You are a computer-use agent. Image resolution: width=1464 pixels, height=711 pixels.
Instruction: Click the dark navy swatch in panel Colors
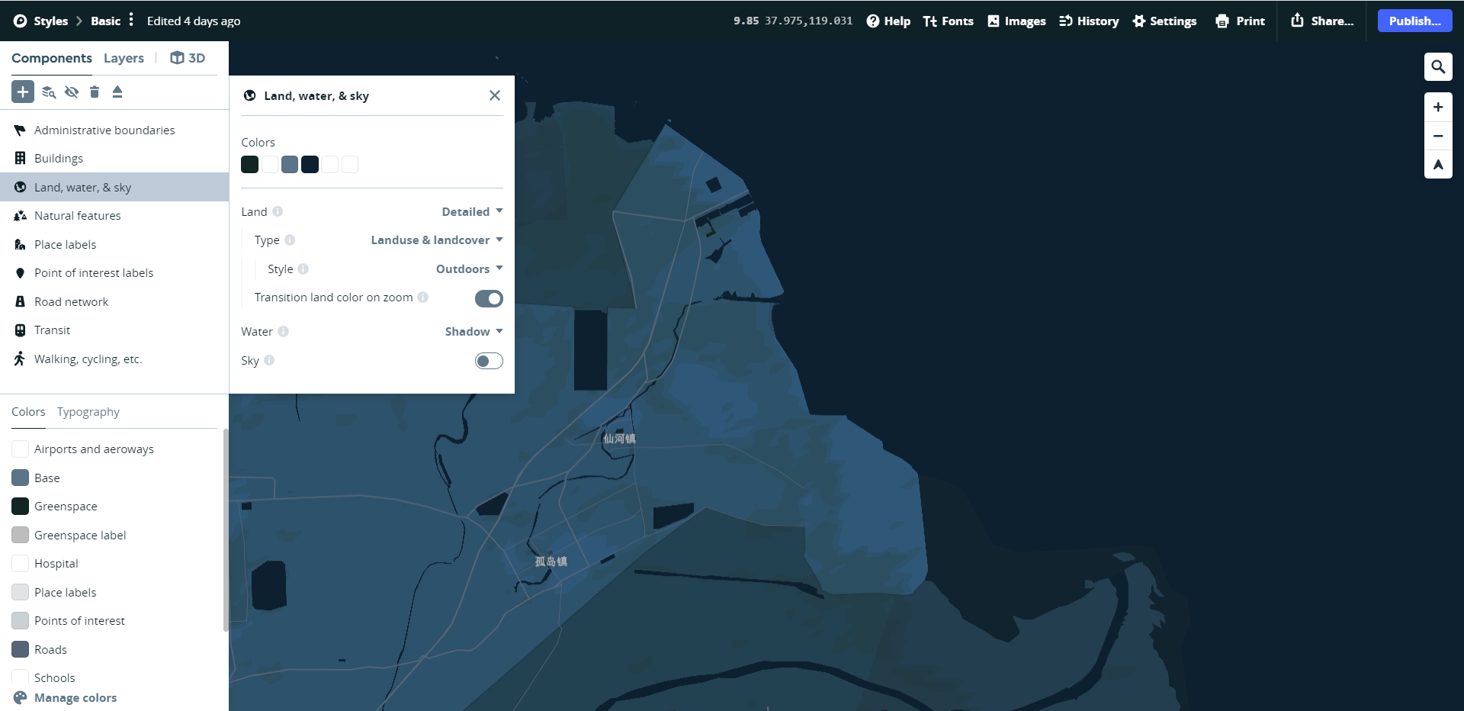(x=310, y=164)
